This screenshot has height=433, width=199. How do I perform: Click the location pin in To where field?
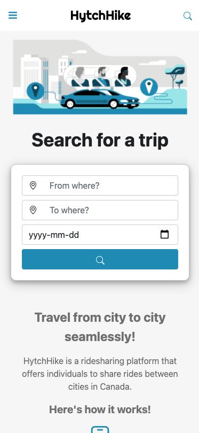pyautogui.click(x=33, y=210)
